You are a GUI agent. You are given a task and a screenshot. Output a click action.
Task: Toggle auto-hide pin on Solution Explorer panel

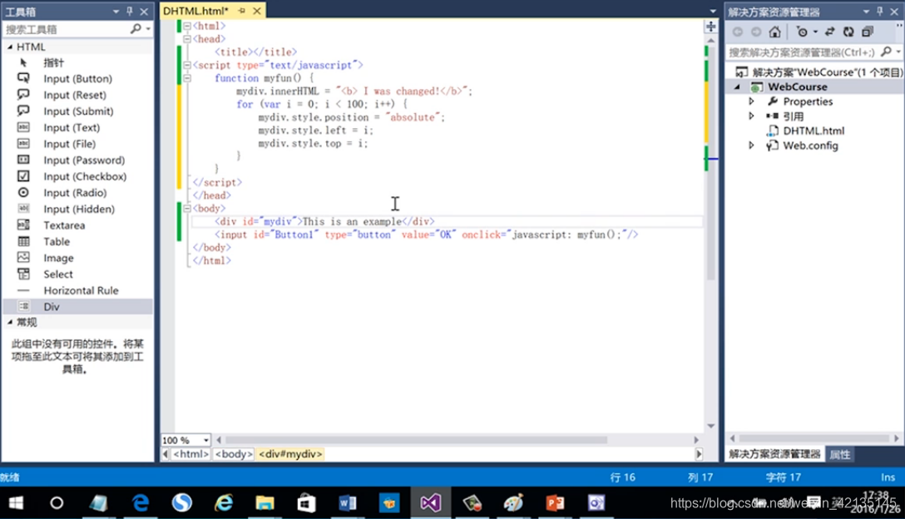click(879, 12)
